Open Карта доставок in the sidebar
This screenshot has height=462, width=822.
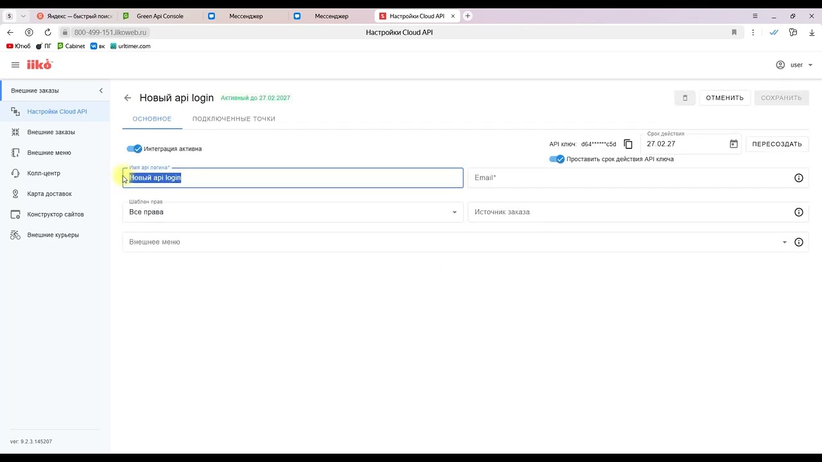pos(49,194)
